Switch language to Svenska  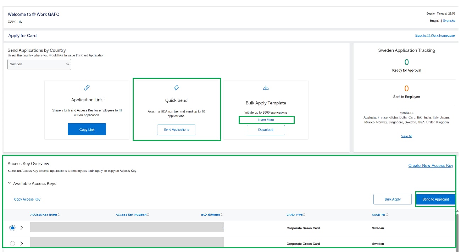click(x=449, y=21)
